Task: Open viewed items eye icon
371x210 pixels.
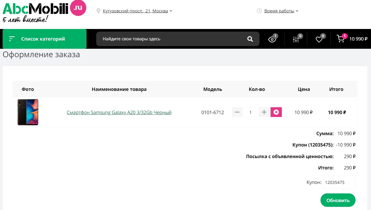Action: point(272,39)
